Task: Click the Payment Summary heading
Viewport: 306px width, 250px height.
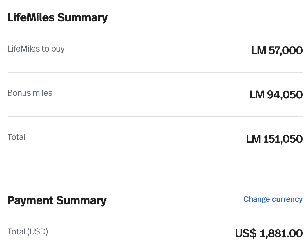Action: pos(57,201)
